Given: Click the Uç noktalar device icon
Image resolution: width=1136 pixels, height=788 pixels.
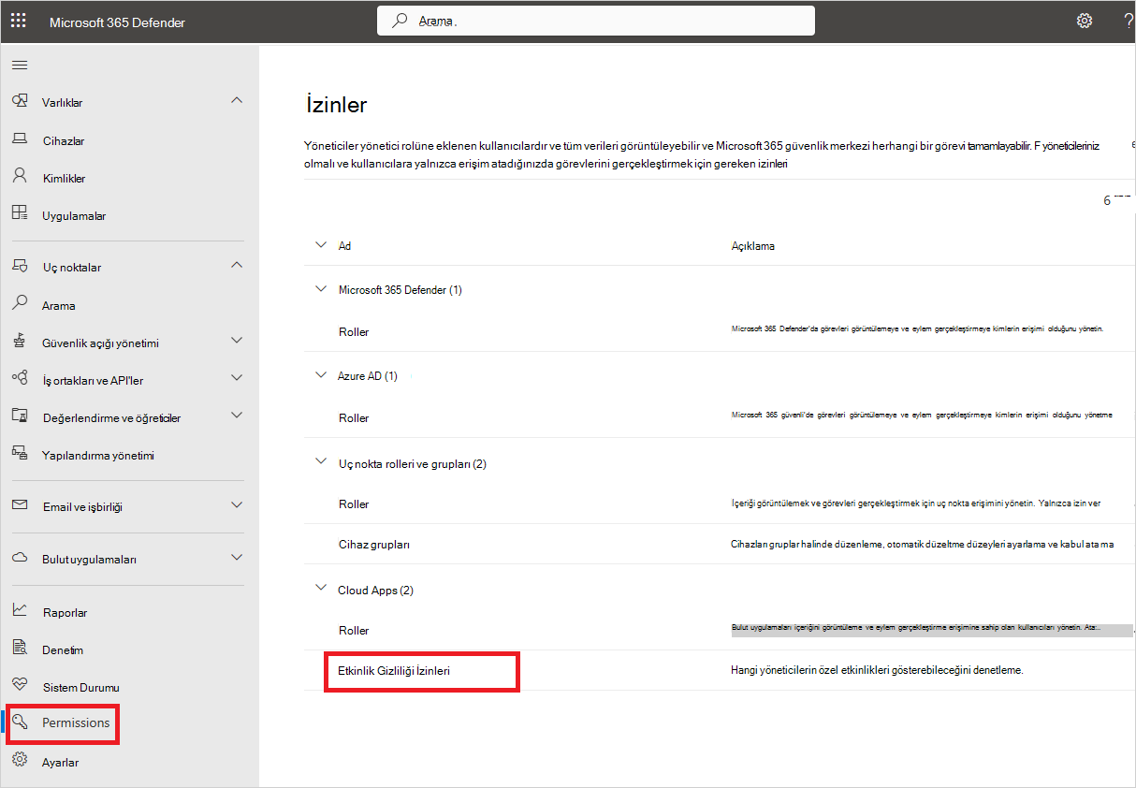Looking at the screenshot, I should click(x=20, y=266).
